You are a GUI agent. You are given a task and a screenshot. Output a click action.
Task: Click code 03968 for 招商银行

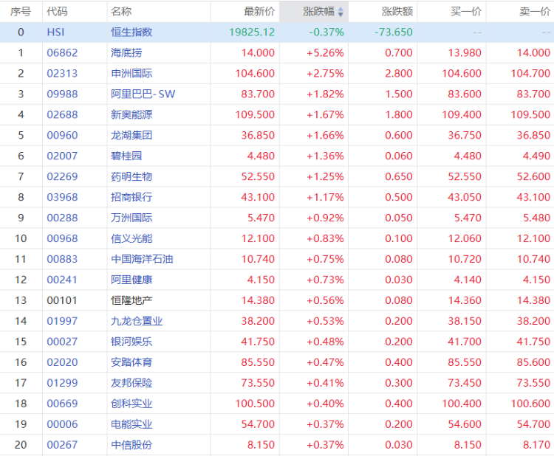(62, 197)
